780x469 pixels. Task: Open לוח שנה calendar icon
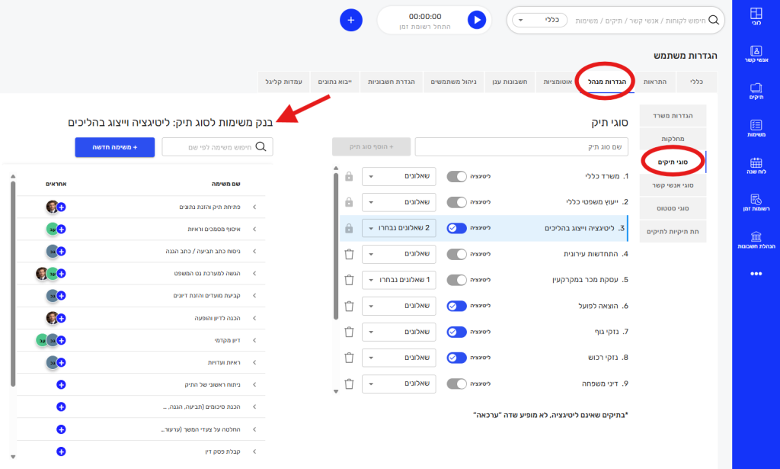[x=756, y=165]
